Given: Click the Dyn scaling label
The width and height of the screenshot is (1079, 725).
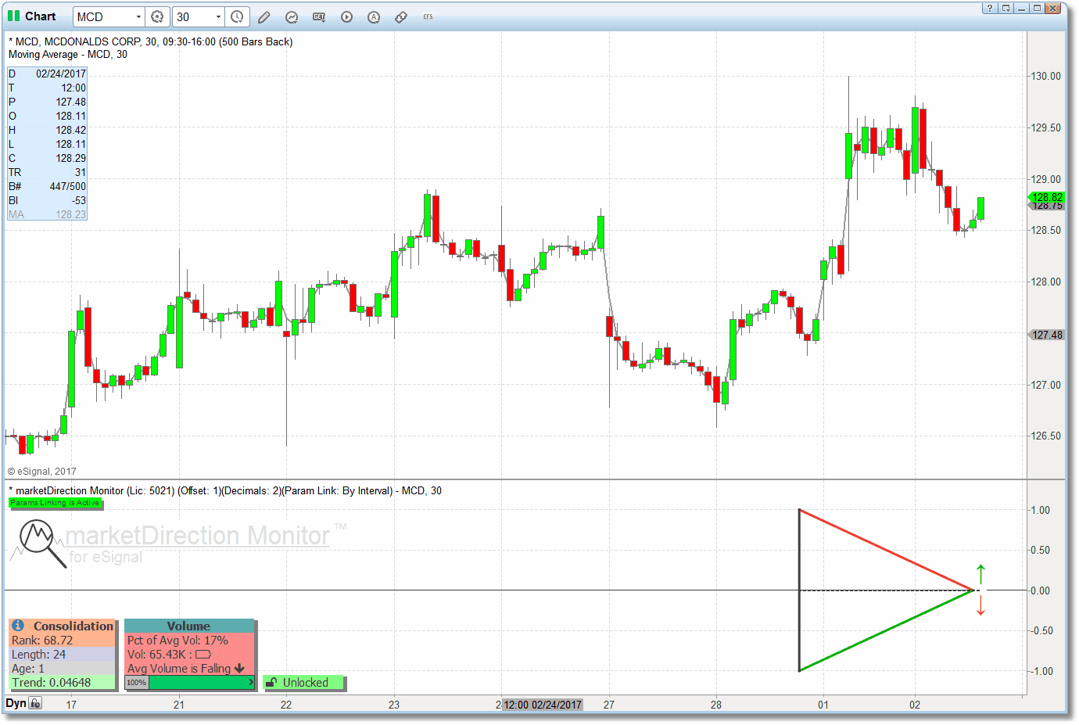Looking at the screenshot, I should (16, 703).
